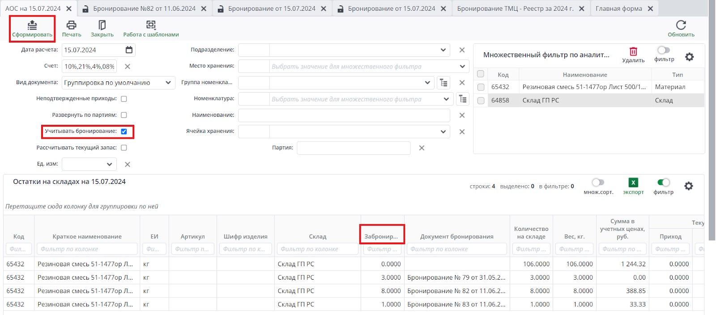Click the Обновить refresh icon
Image resolution: width=716 pixels, height=315 pixels.
click(681, 25)
